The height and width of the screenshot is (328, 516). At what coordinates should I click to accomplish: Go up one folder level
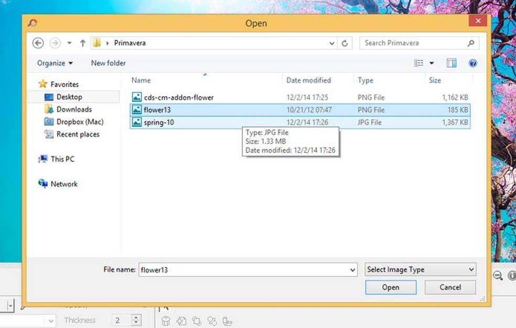click(83, 43)
